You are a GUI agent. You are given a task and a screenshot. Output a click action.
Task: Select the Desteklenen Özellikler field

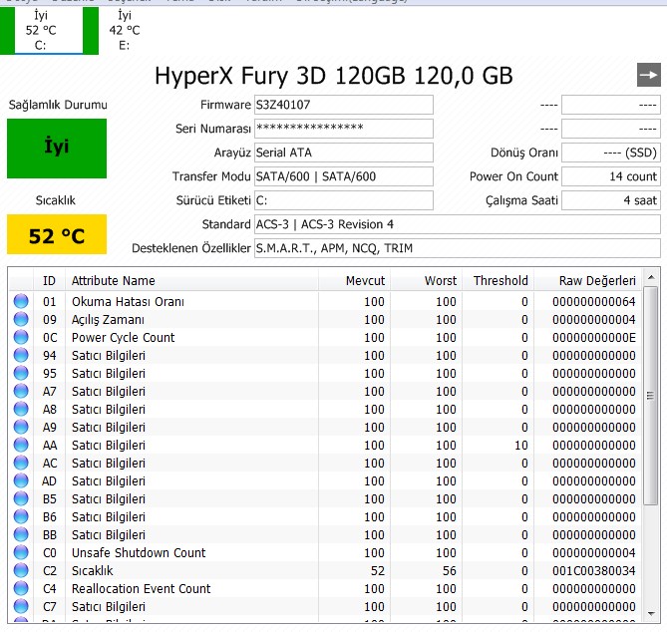[456, 248]
